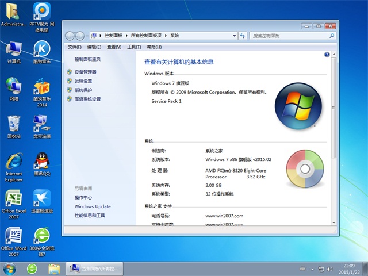This screenshot has width=368, height=276.
Task: Open 远程设置 remote settings
Action: [83, 81]
